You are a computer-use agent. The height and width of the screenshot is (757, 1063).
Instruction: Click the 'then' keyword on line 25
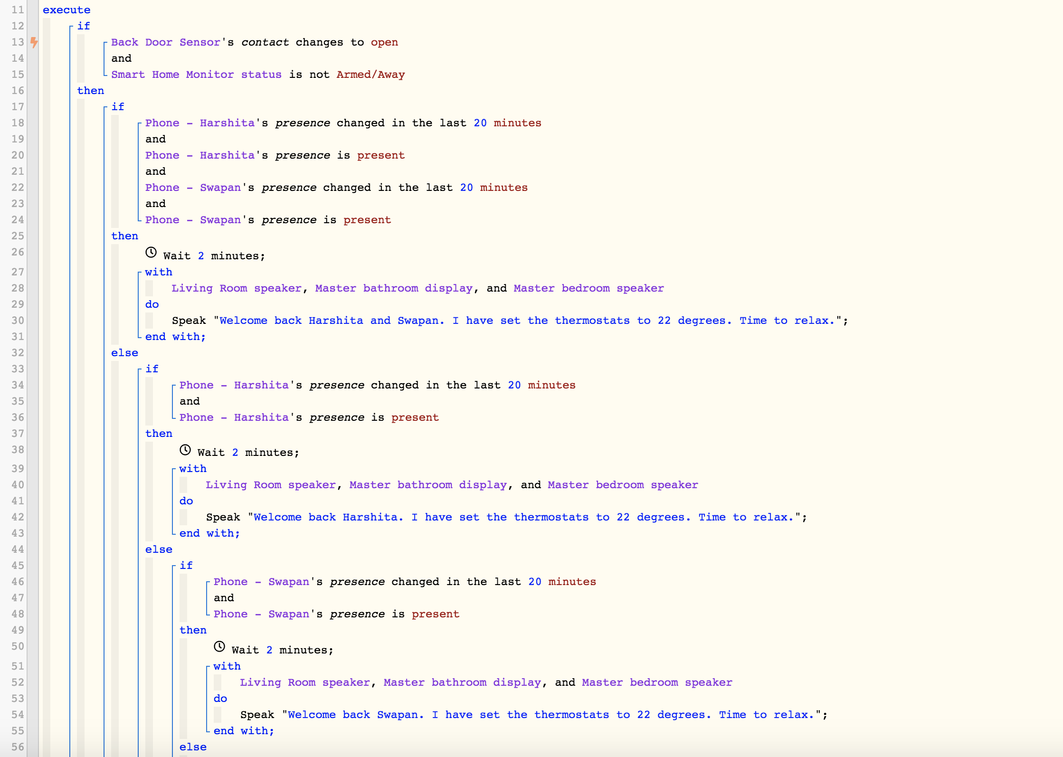[x=125, y=236]
